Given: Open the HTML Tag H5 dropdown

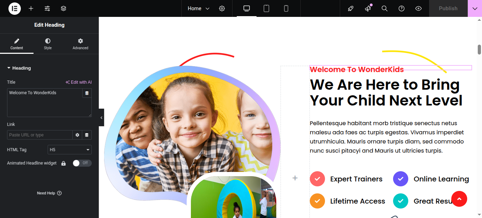Looking at the screenshot, I should pos(70,150).
